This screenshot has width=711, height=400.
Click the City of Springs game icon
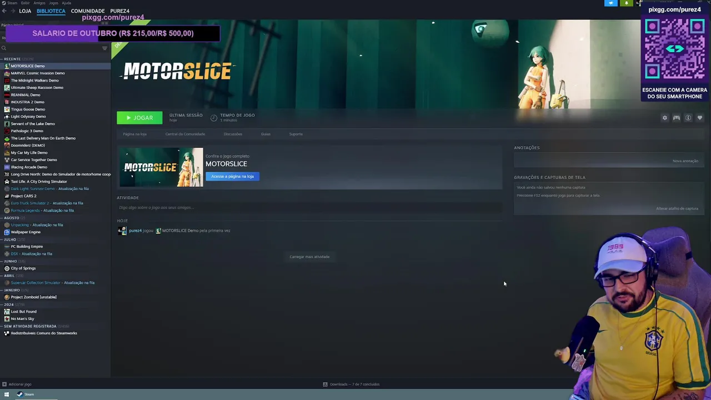[x=7, y=268]
